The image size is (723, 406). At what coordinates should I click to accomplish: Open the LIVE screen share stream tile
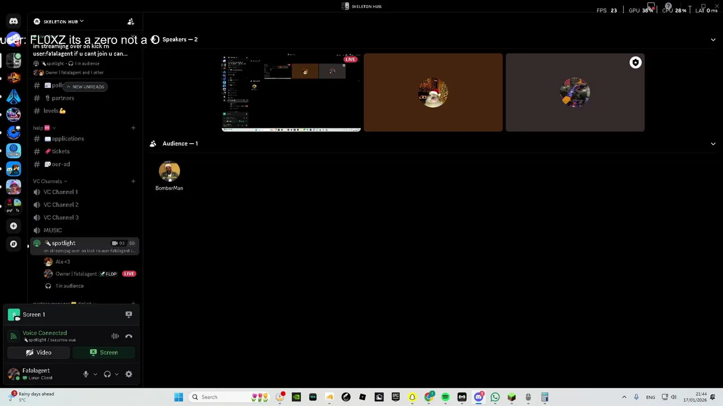coord(291,92)
